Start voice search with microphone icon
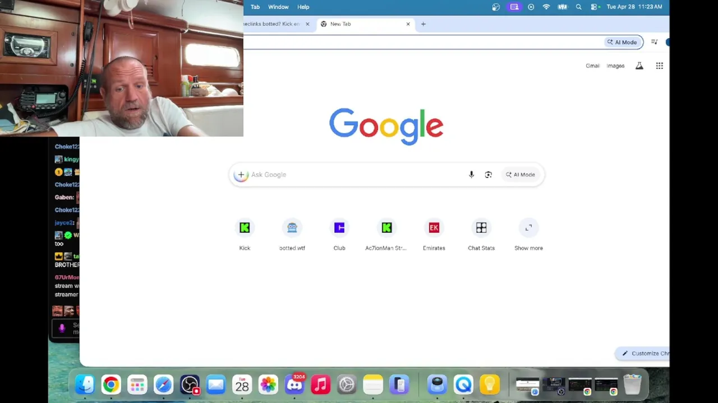The width and height of the screenshot is (718, 403). (471, 175)
